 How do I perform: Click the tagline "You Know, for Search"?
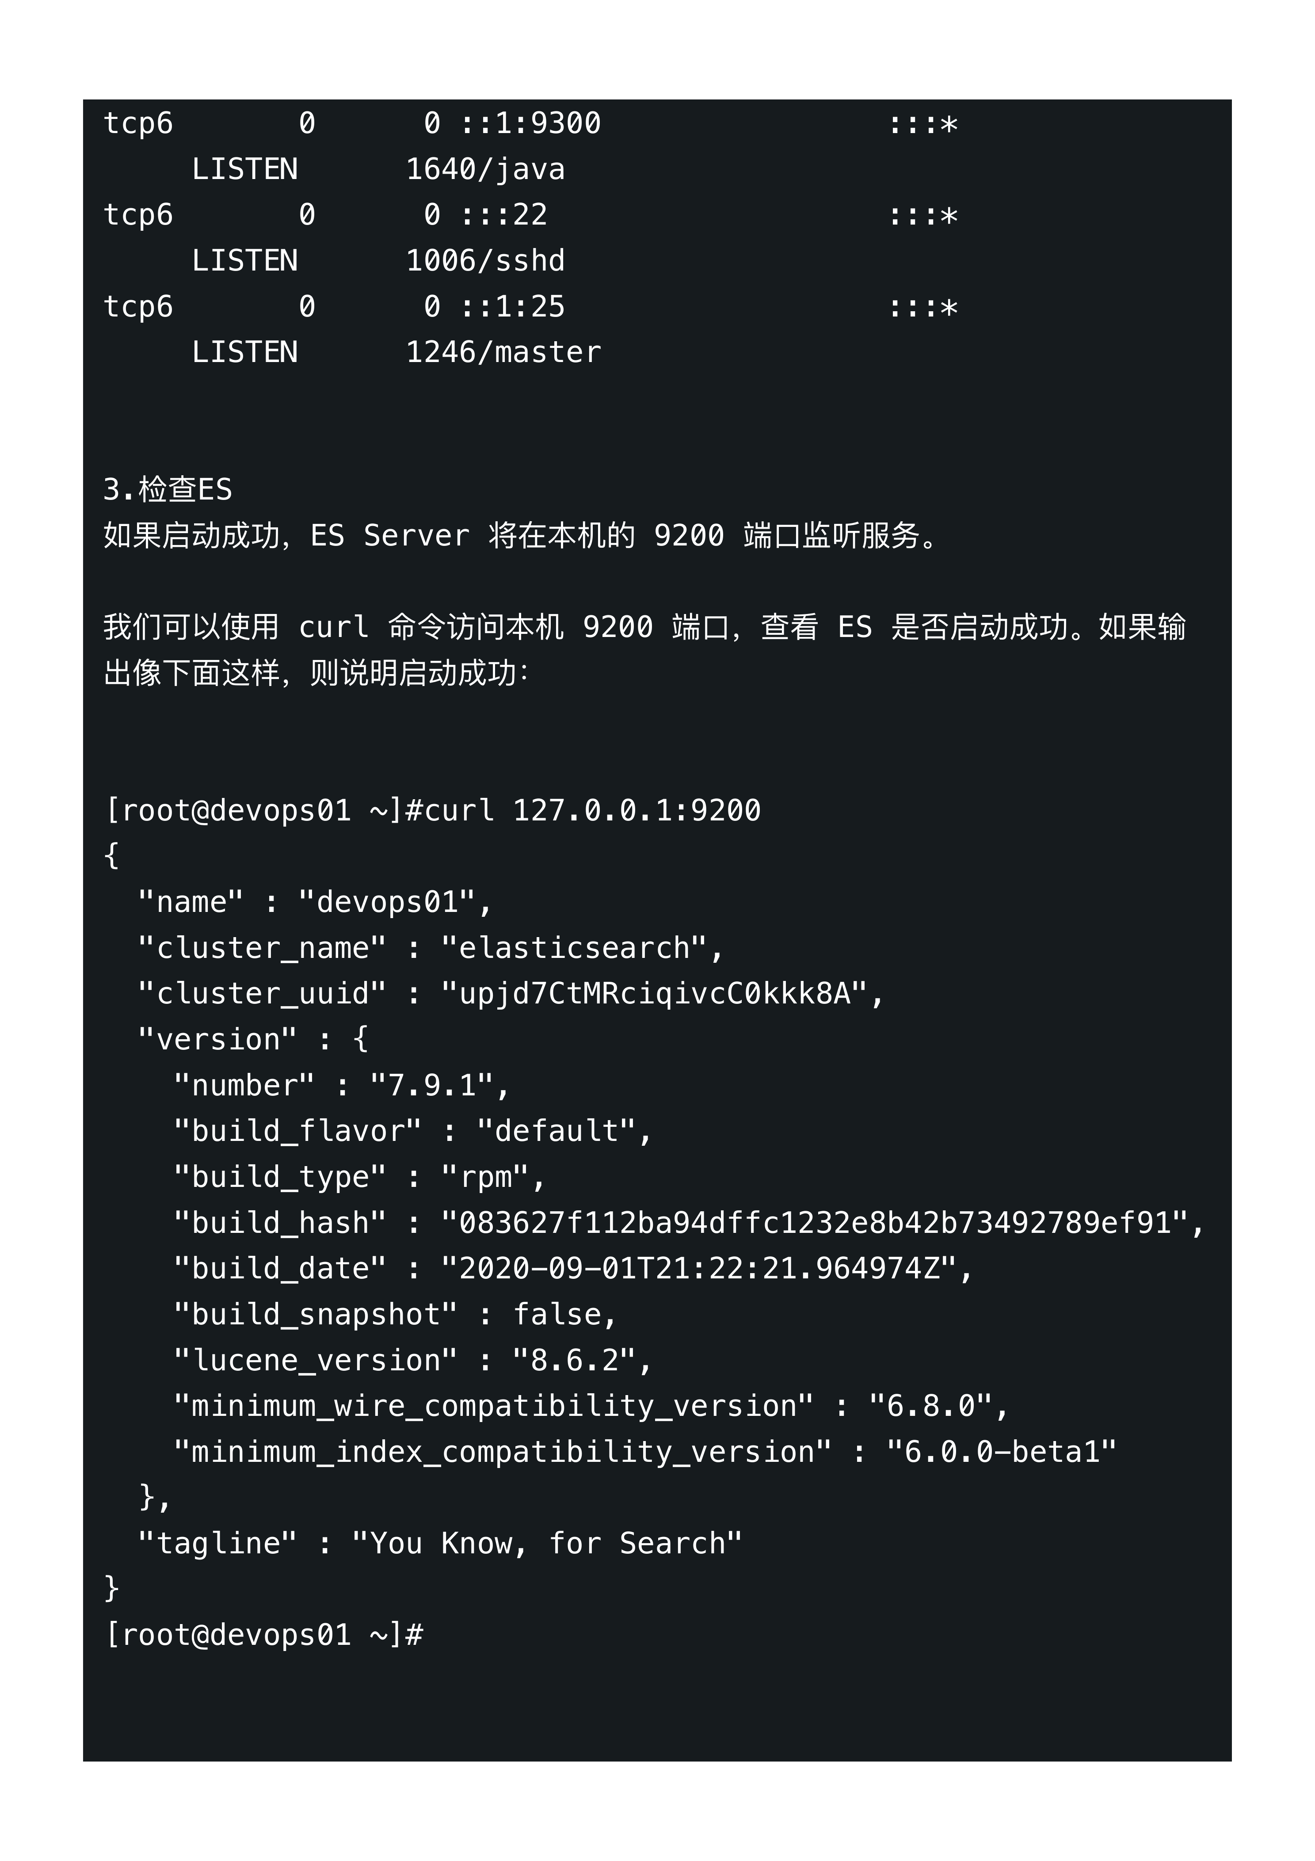tap(547, 1542)
